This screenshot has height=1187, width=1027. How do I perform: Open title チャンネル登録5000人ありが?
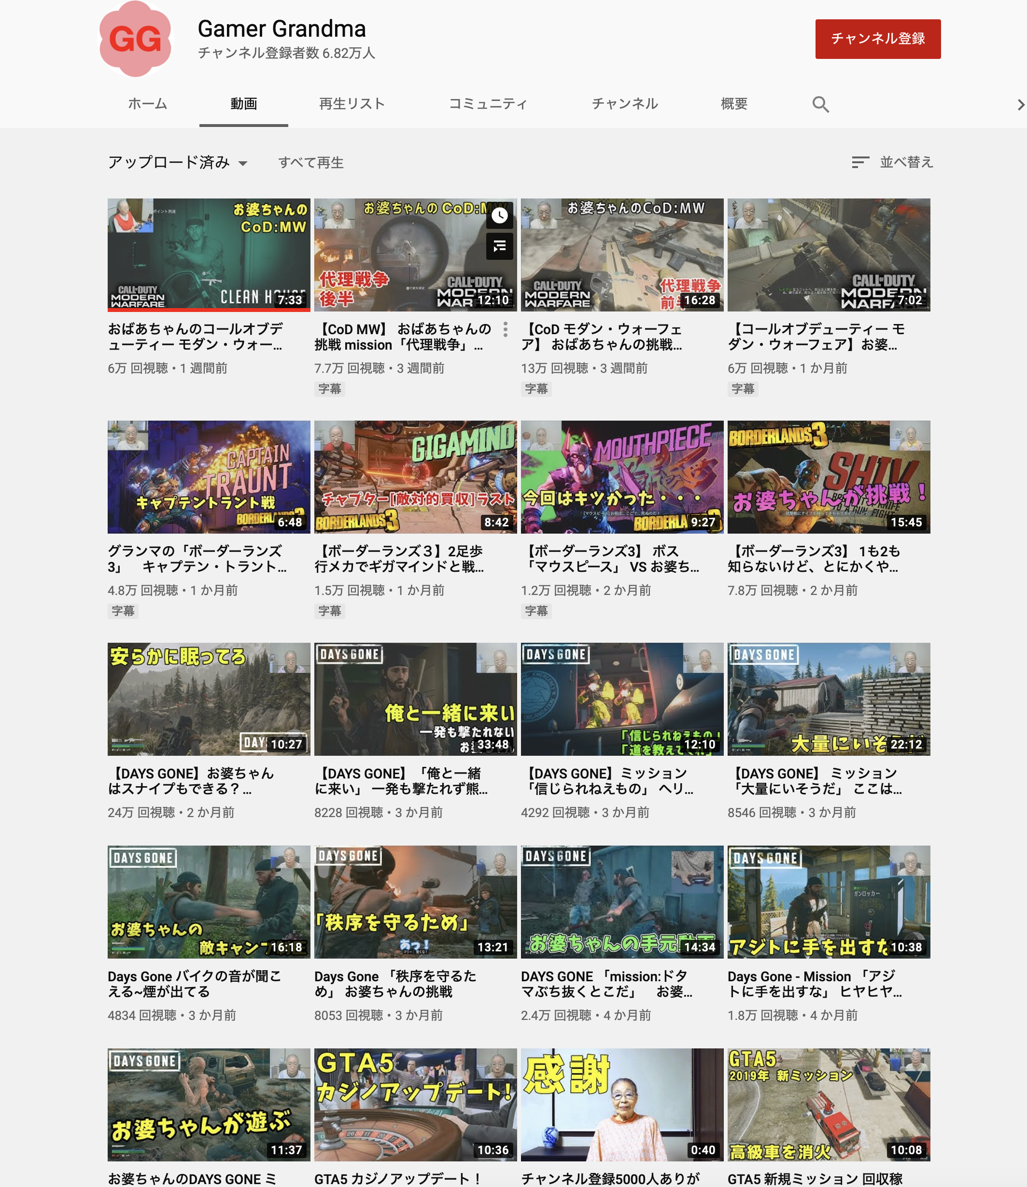coord(610,1178)
